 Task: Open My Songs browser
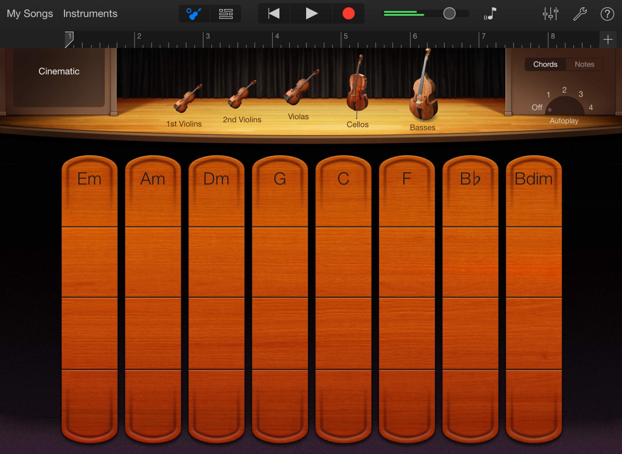[x=30, y=14]
